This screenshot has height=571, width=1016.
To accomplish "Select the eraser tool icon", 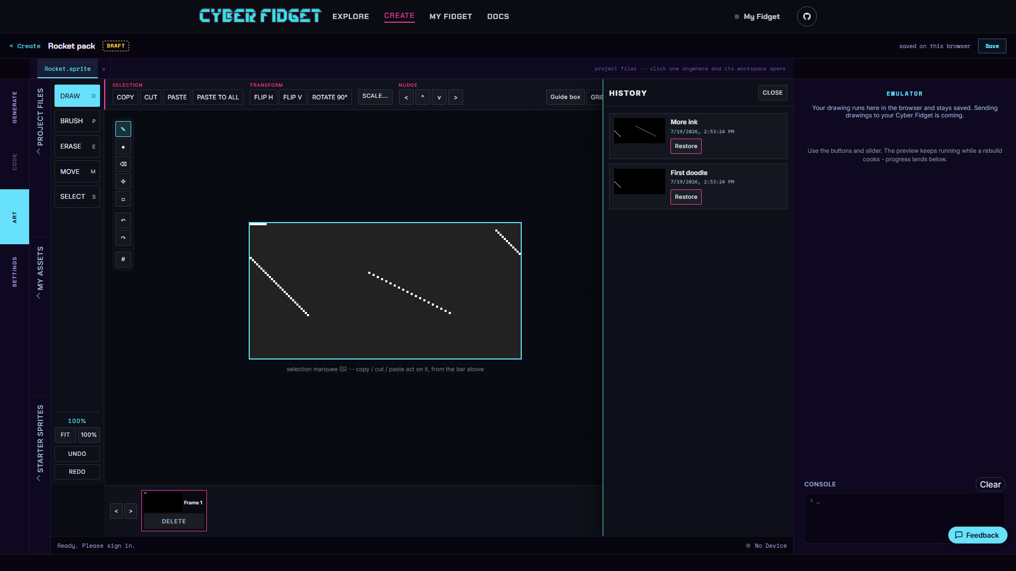I will click(123, 164).
